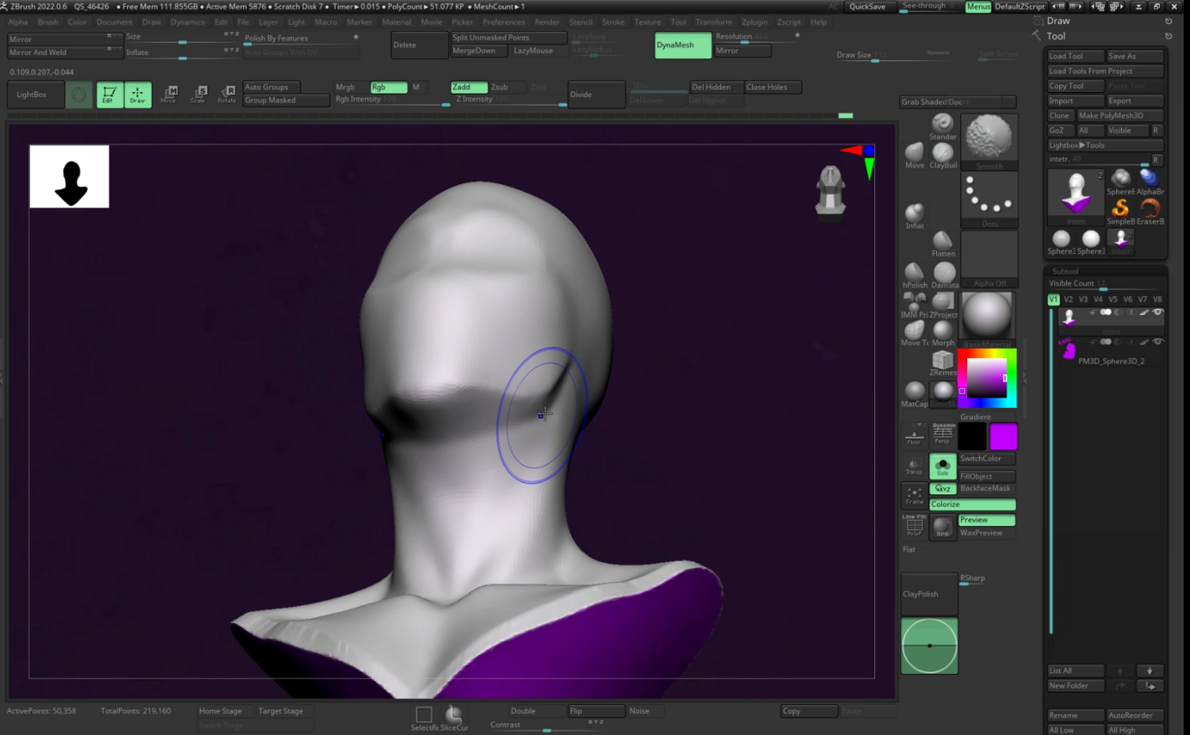The width and height of the screenshot is (1190, 735).
Task: Open the Render menu
Action: point(547,22)
